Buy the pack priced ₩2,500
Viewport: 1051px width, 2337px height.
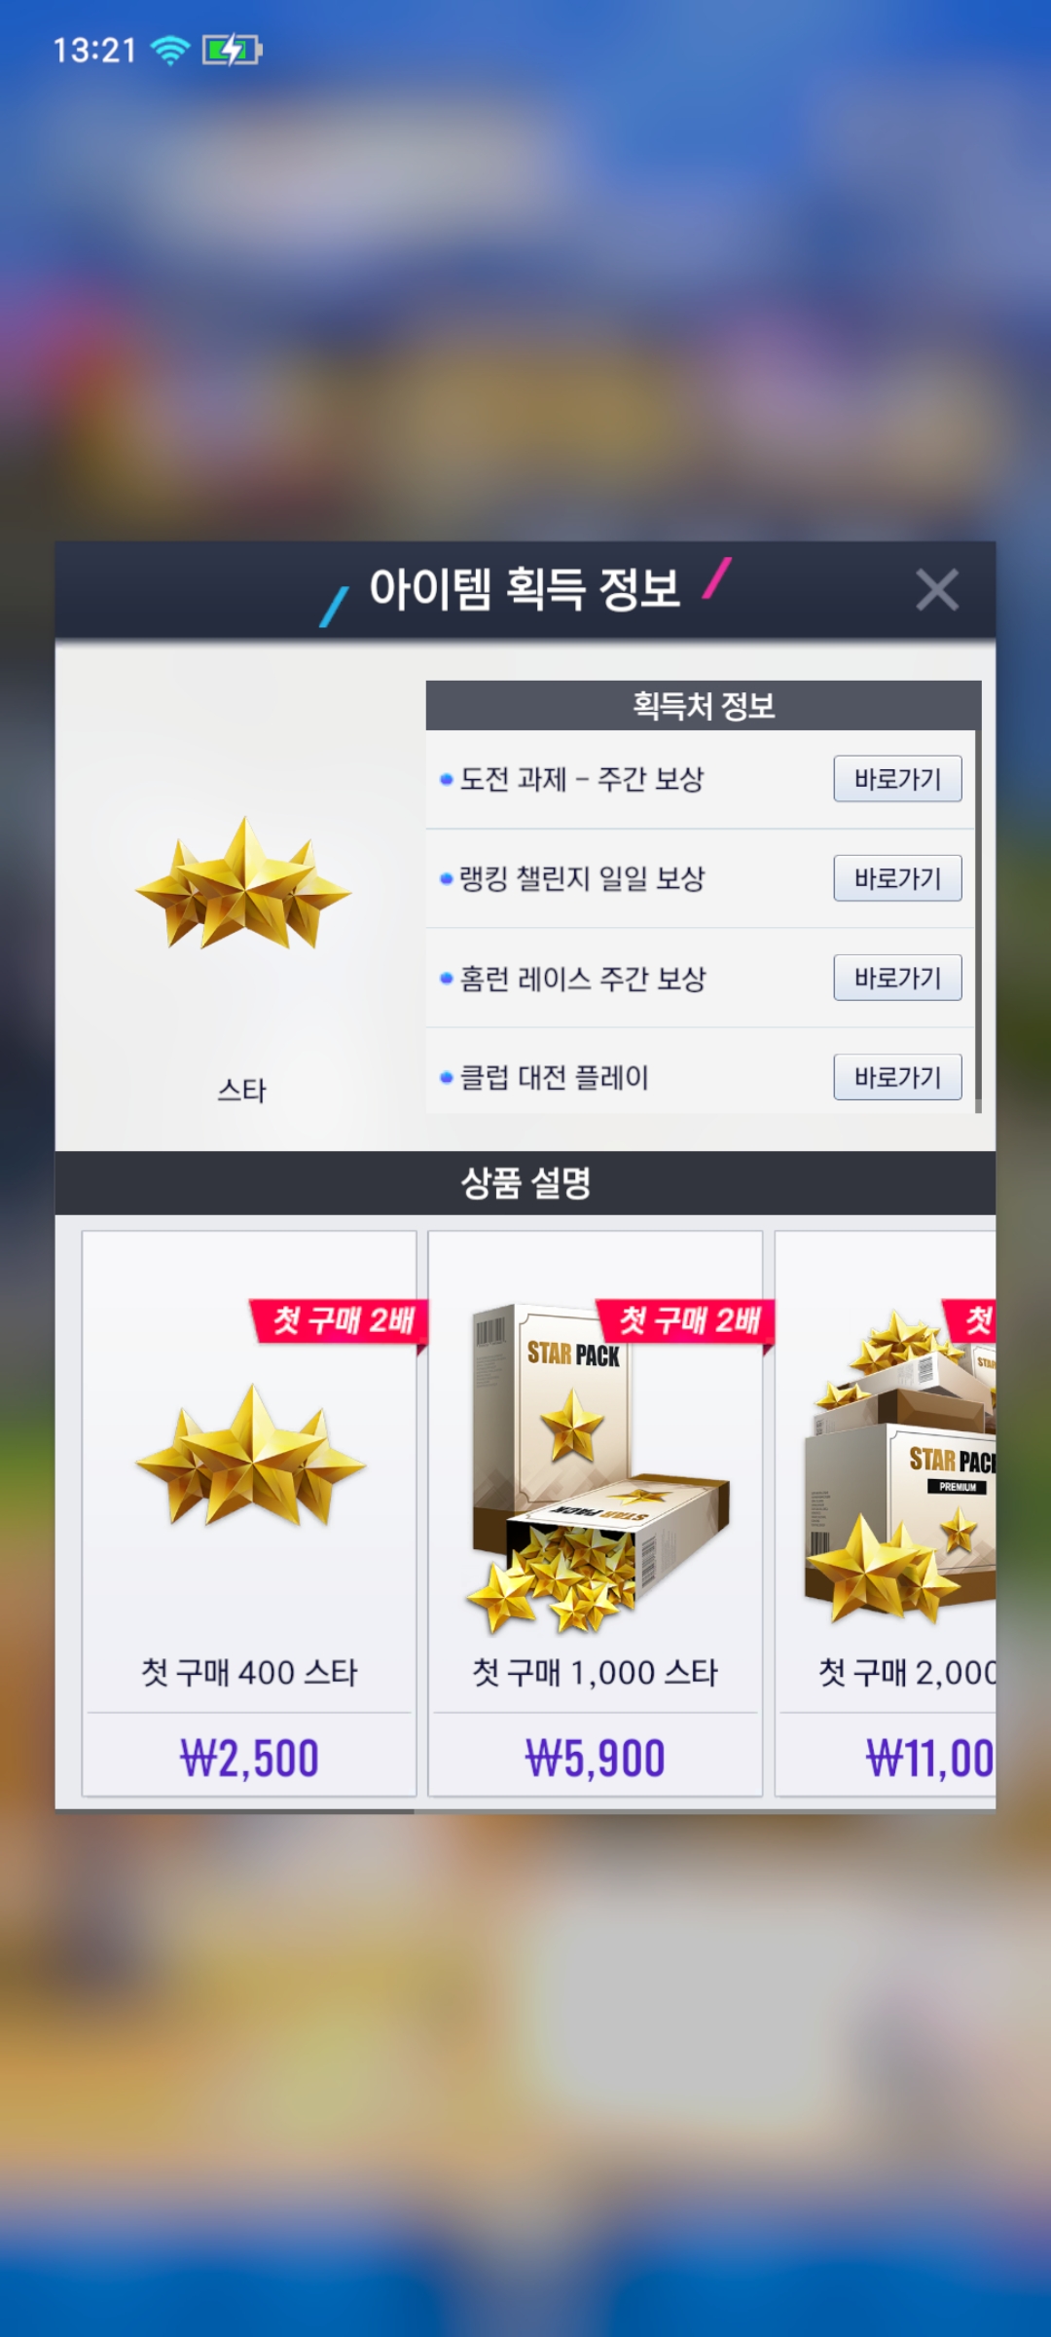click(249, 1759)
